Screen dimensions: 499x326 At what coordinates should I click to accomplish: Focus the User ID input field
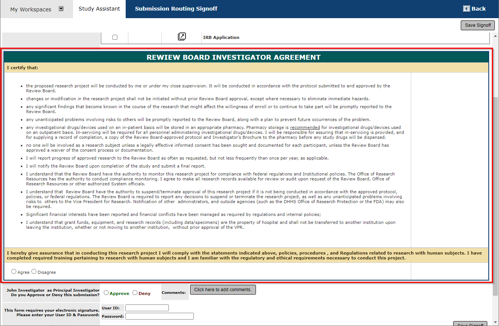[x=147, y=308]
